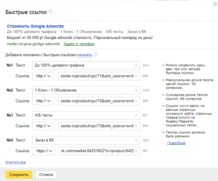Open protocol dropdown for link №1
The height and width of the screenshot is (181, 218).
43,76
